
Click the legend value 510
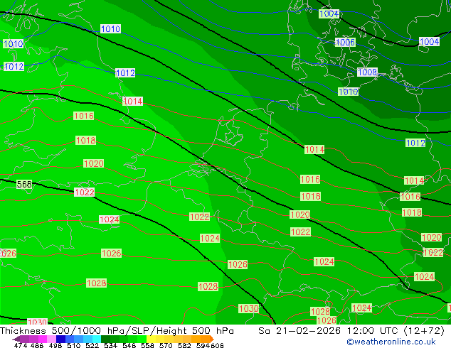pyautogui.click(x=74, y=345)
